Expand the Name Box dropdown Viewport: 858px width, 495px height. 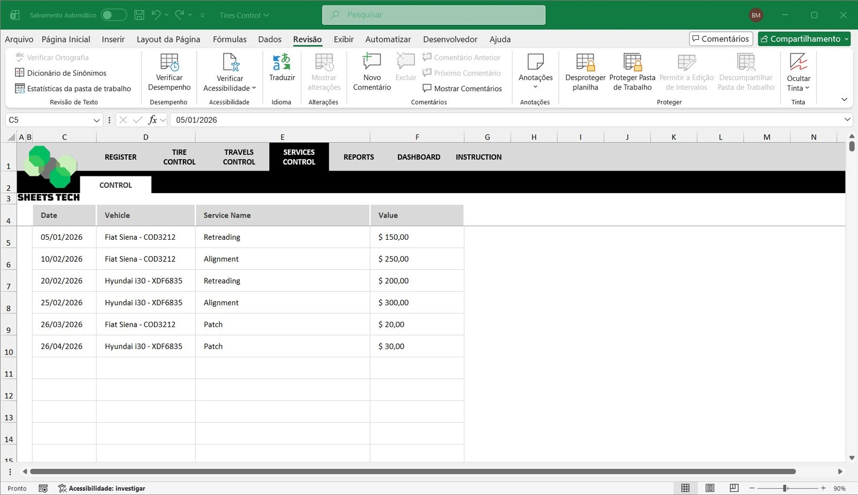point(97,120)
